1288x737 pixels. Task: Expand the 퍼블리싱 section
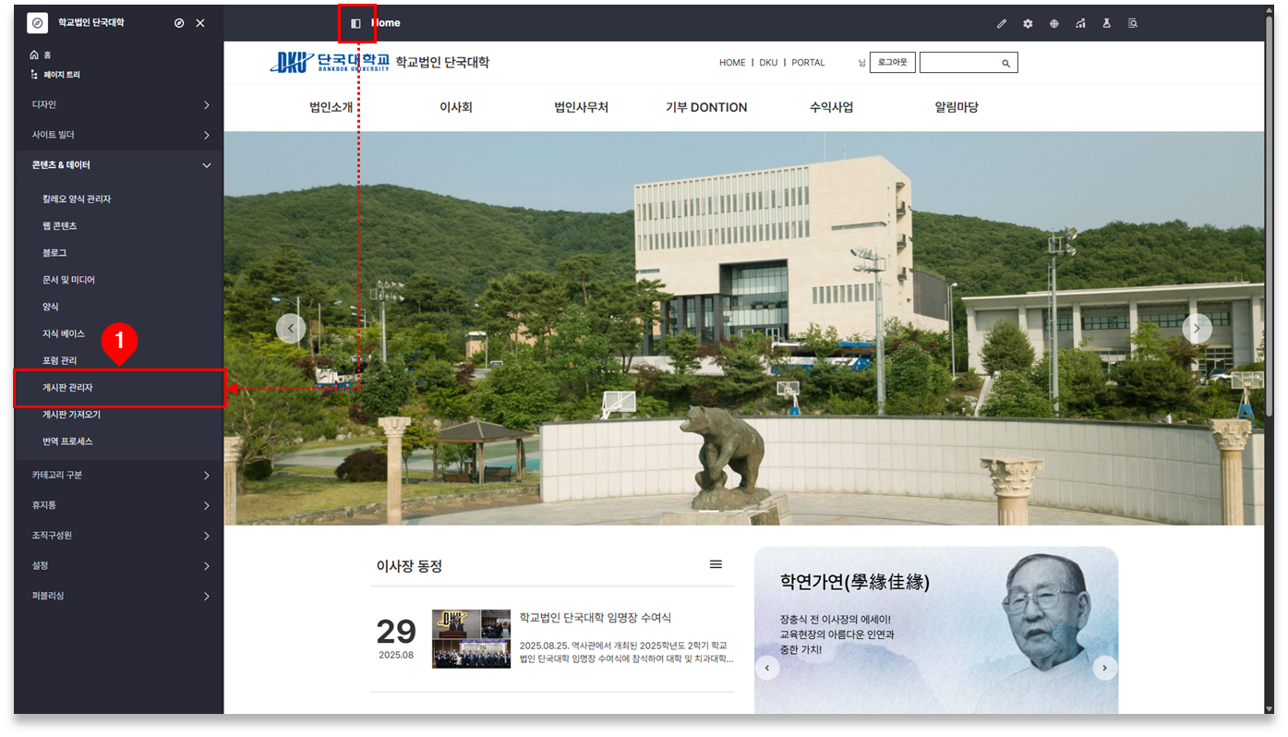click(120, 596)
